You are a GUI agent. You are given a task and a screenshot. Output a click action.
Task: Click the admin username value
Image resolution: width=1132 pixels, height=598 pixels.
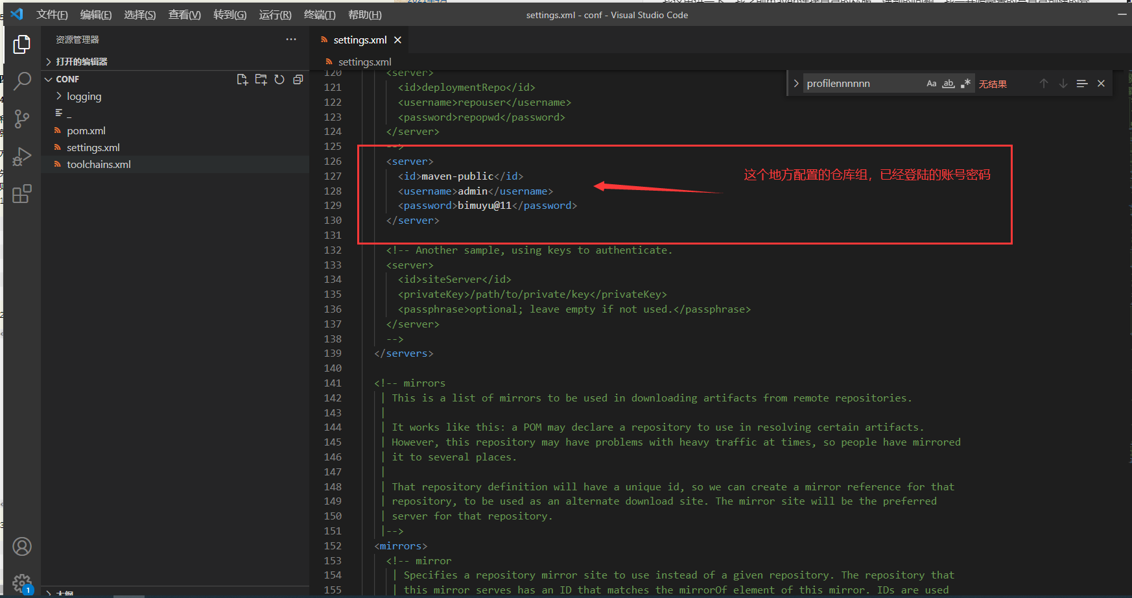[x=473, y=191]
